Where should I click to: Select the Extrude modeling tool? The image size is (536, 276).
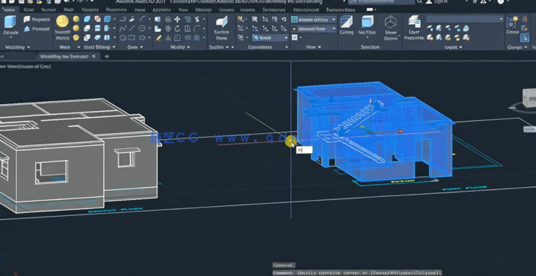[10, 25]
